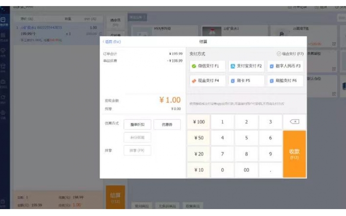
Task: Tap keypad digit 3
Action: (x=271, y=122)
